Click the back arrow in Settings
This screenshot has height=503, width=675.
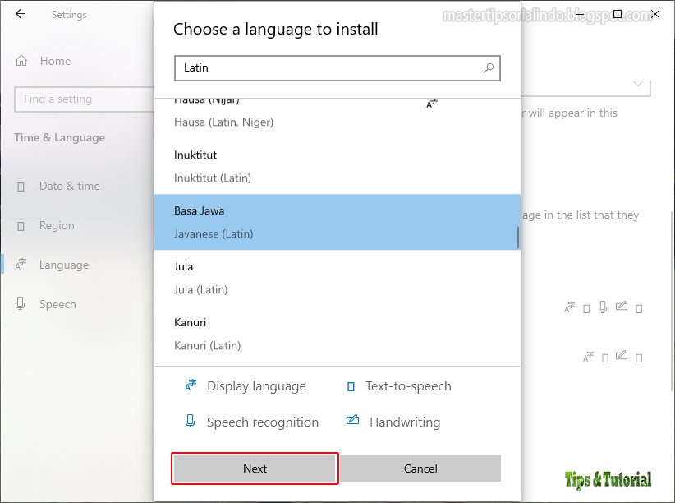coord(20,13)
